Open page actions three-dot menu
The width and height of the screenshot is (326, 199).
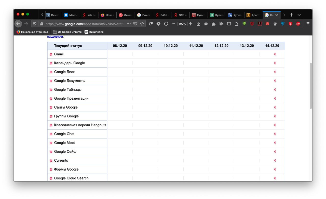(129, 24)
